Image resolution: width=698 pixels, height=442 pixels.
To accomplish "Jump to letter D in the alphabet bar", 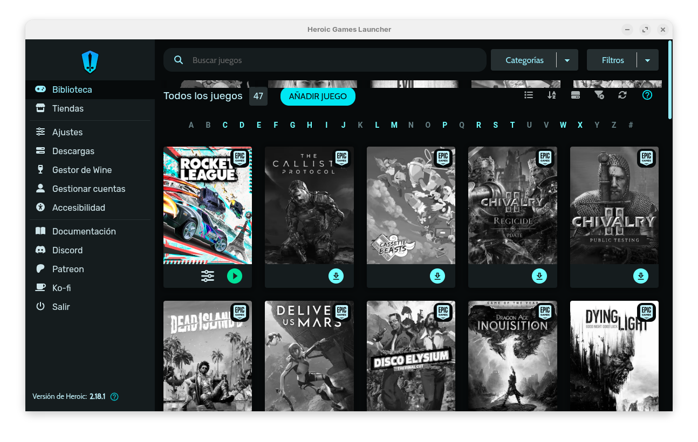I will point(242,125).
